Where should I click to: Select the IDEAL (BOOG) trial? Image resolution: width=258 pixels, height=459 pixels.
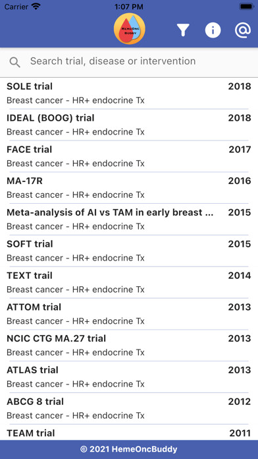click(x=129, y=125)
